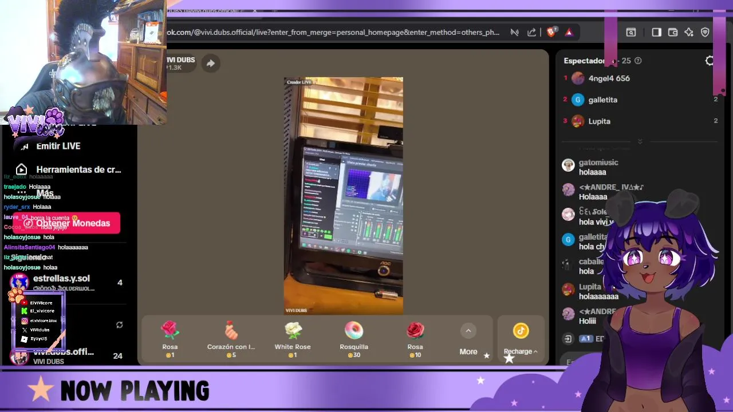This screenshot has width=733, height=412.
Task: Send the Corazón con l... gift
Action: pyautogui.click(x=231, y=339)
